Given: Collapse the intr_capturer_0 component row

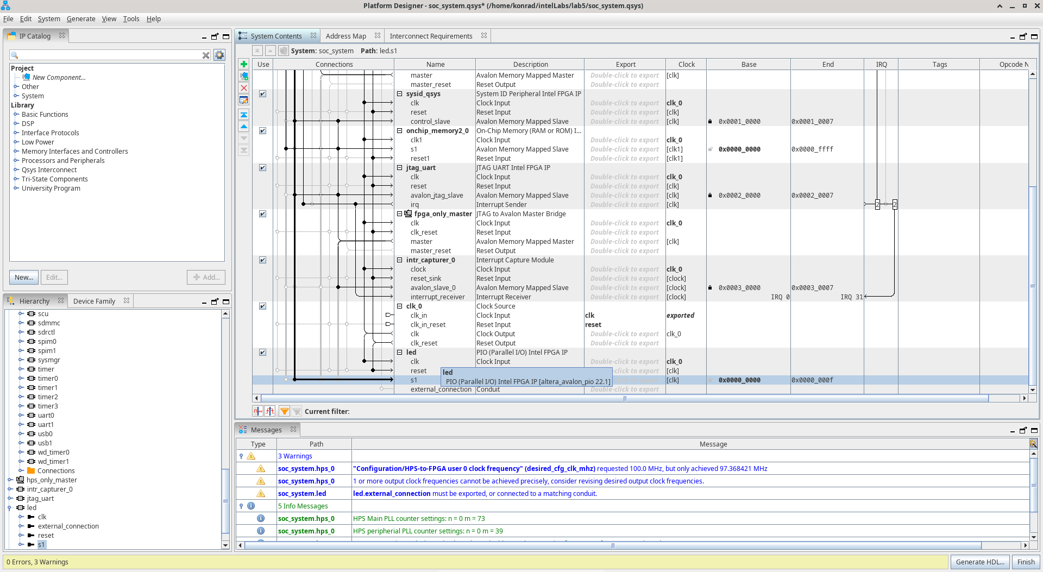Looking at the screenshot, I should 400,260.
